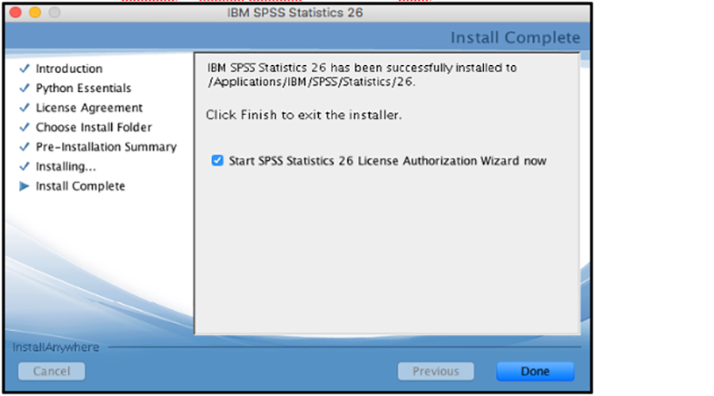Click the Cancel button
714x396 pixels.
[52, 371]
